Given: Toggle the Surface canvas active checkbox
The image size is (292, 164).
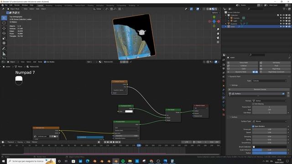Looking at the screenshot, I should 283,94.
